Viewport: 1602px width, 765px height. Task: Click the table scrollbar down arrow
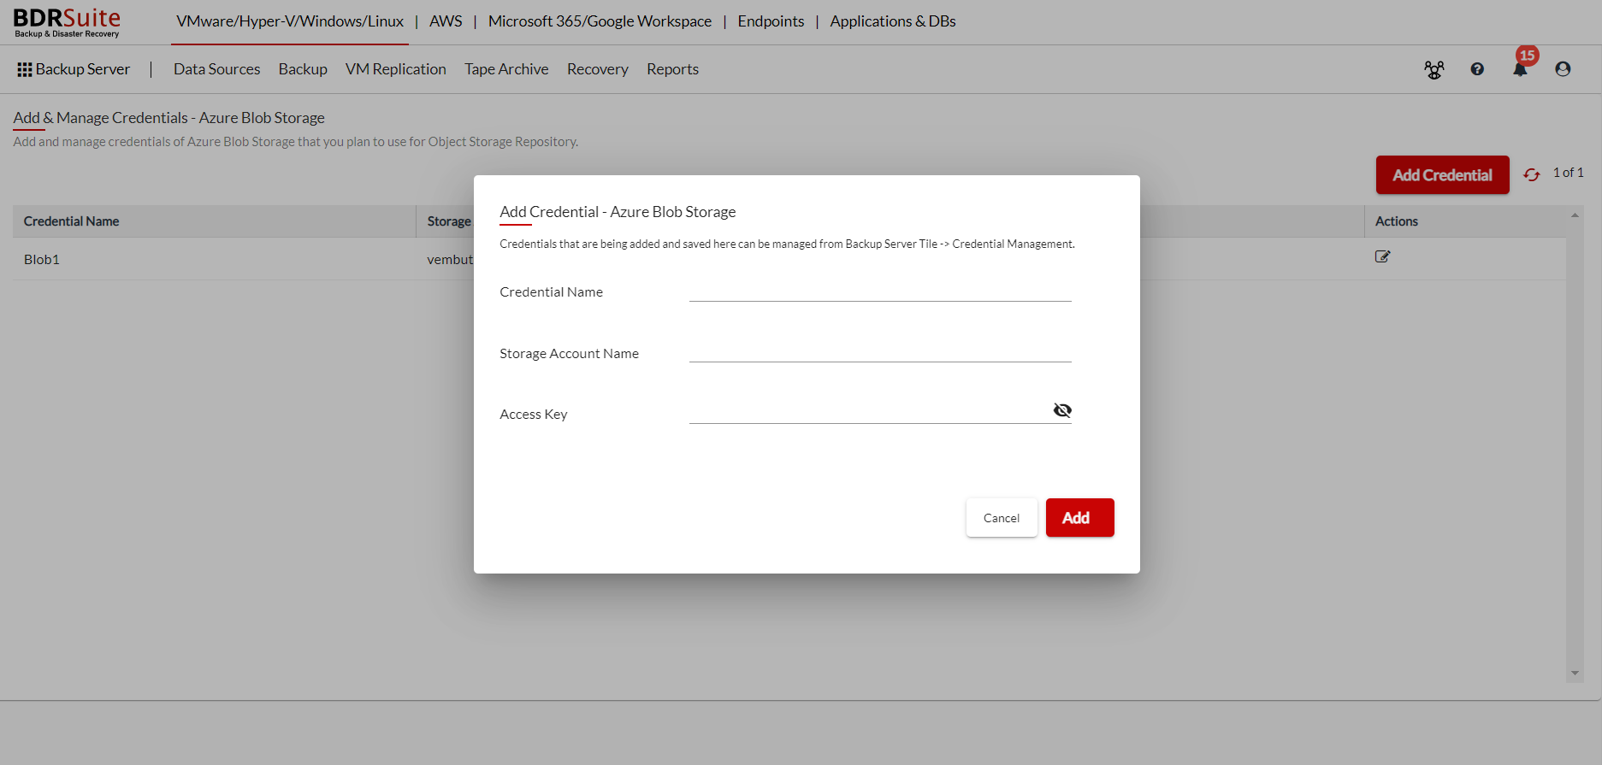(x=1575, y=674)
